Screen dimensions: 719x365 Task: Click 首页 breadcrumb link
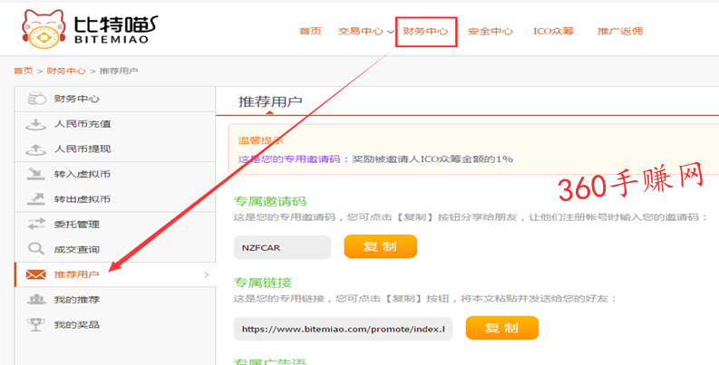point(24,71)
